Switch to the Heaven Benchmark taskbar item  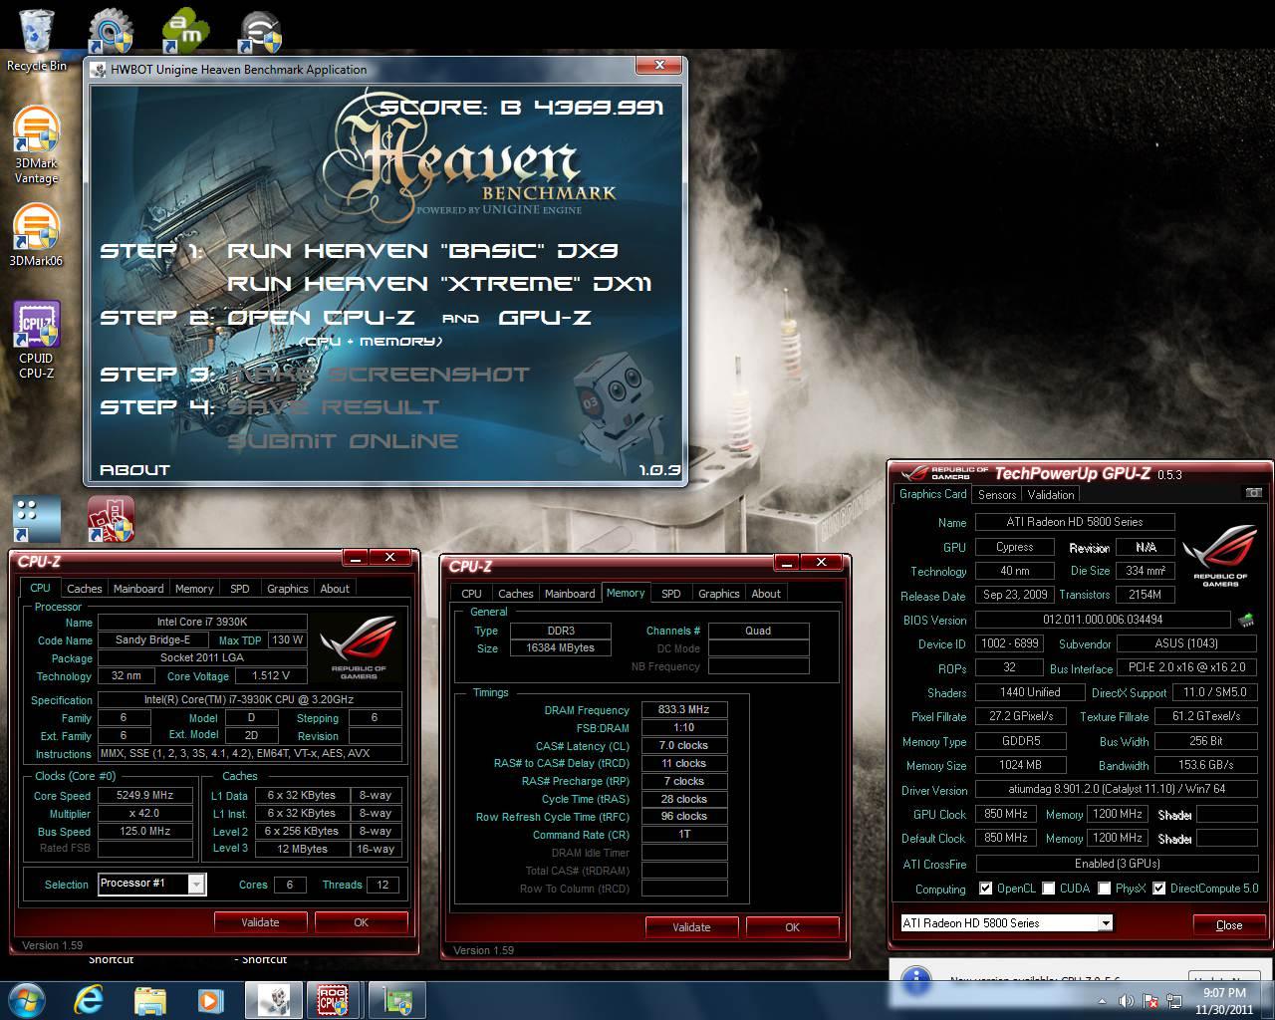tap(274, 1000)
